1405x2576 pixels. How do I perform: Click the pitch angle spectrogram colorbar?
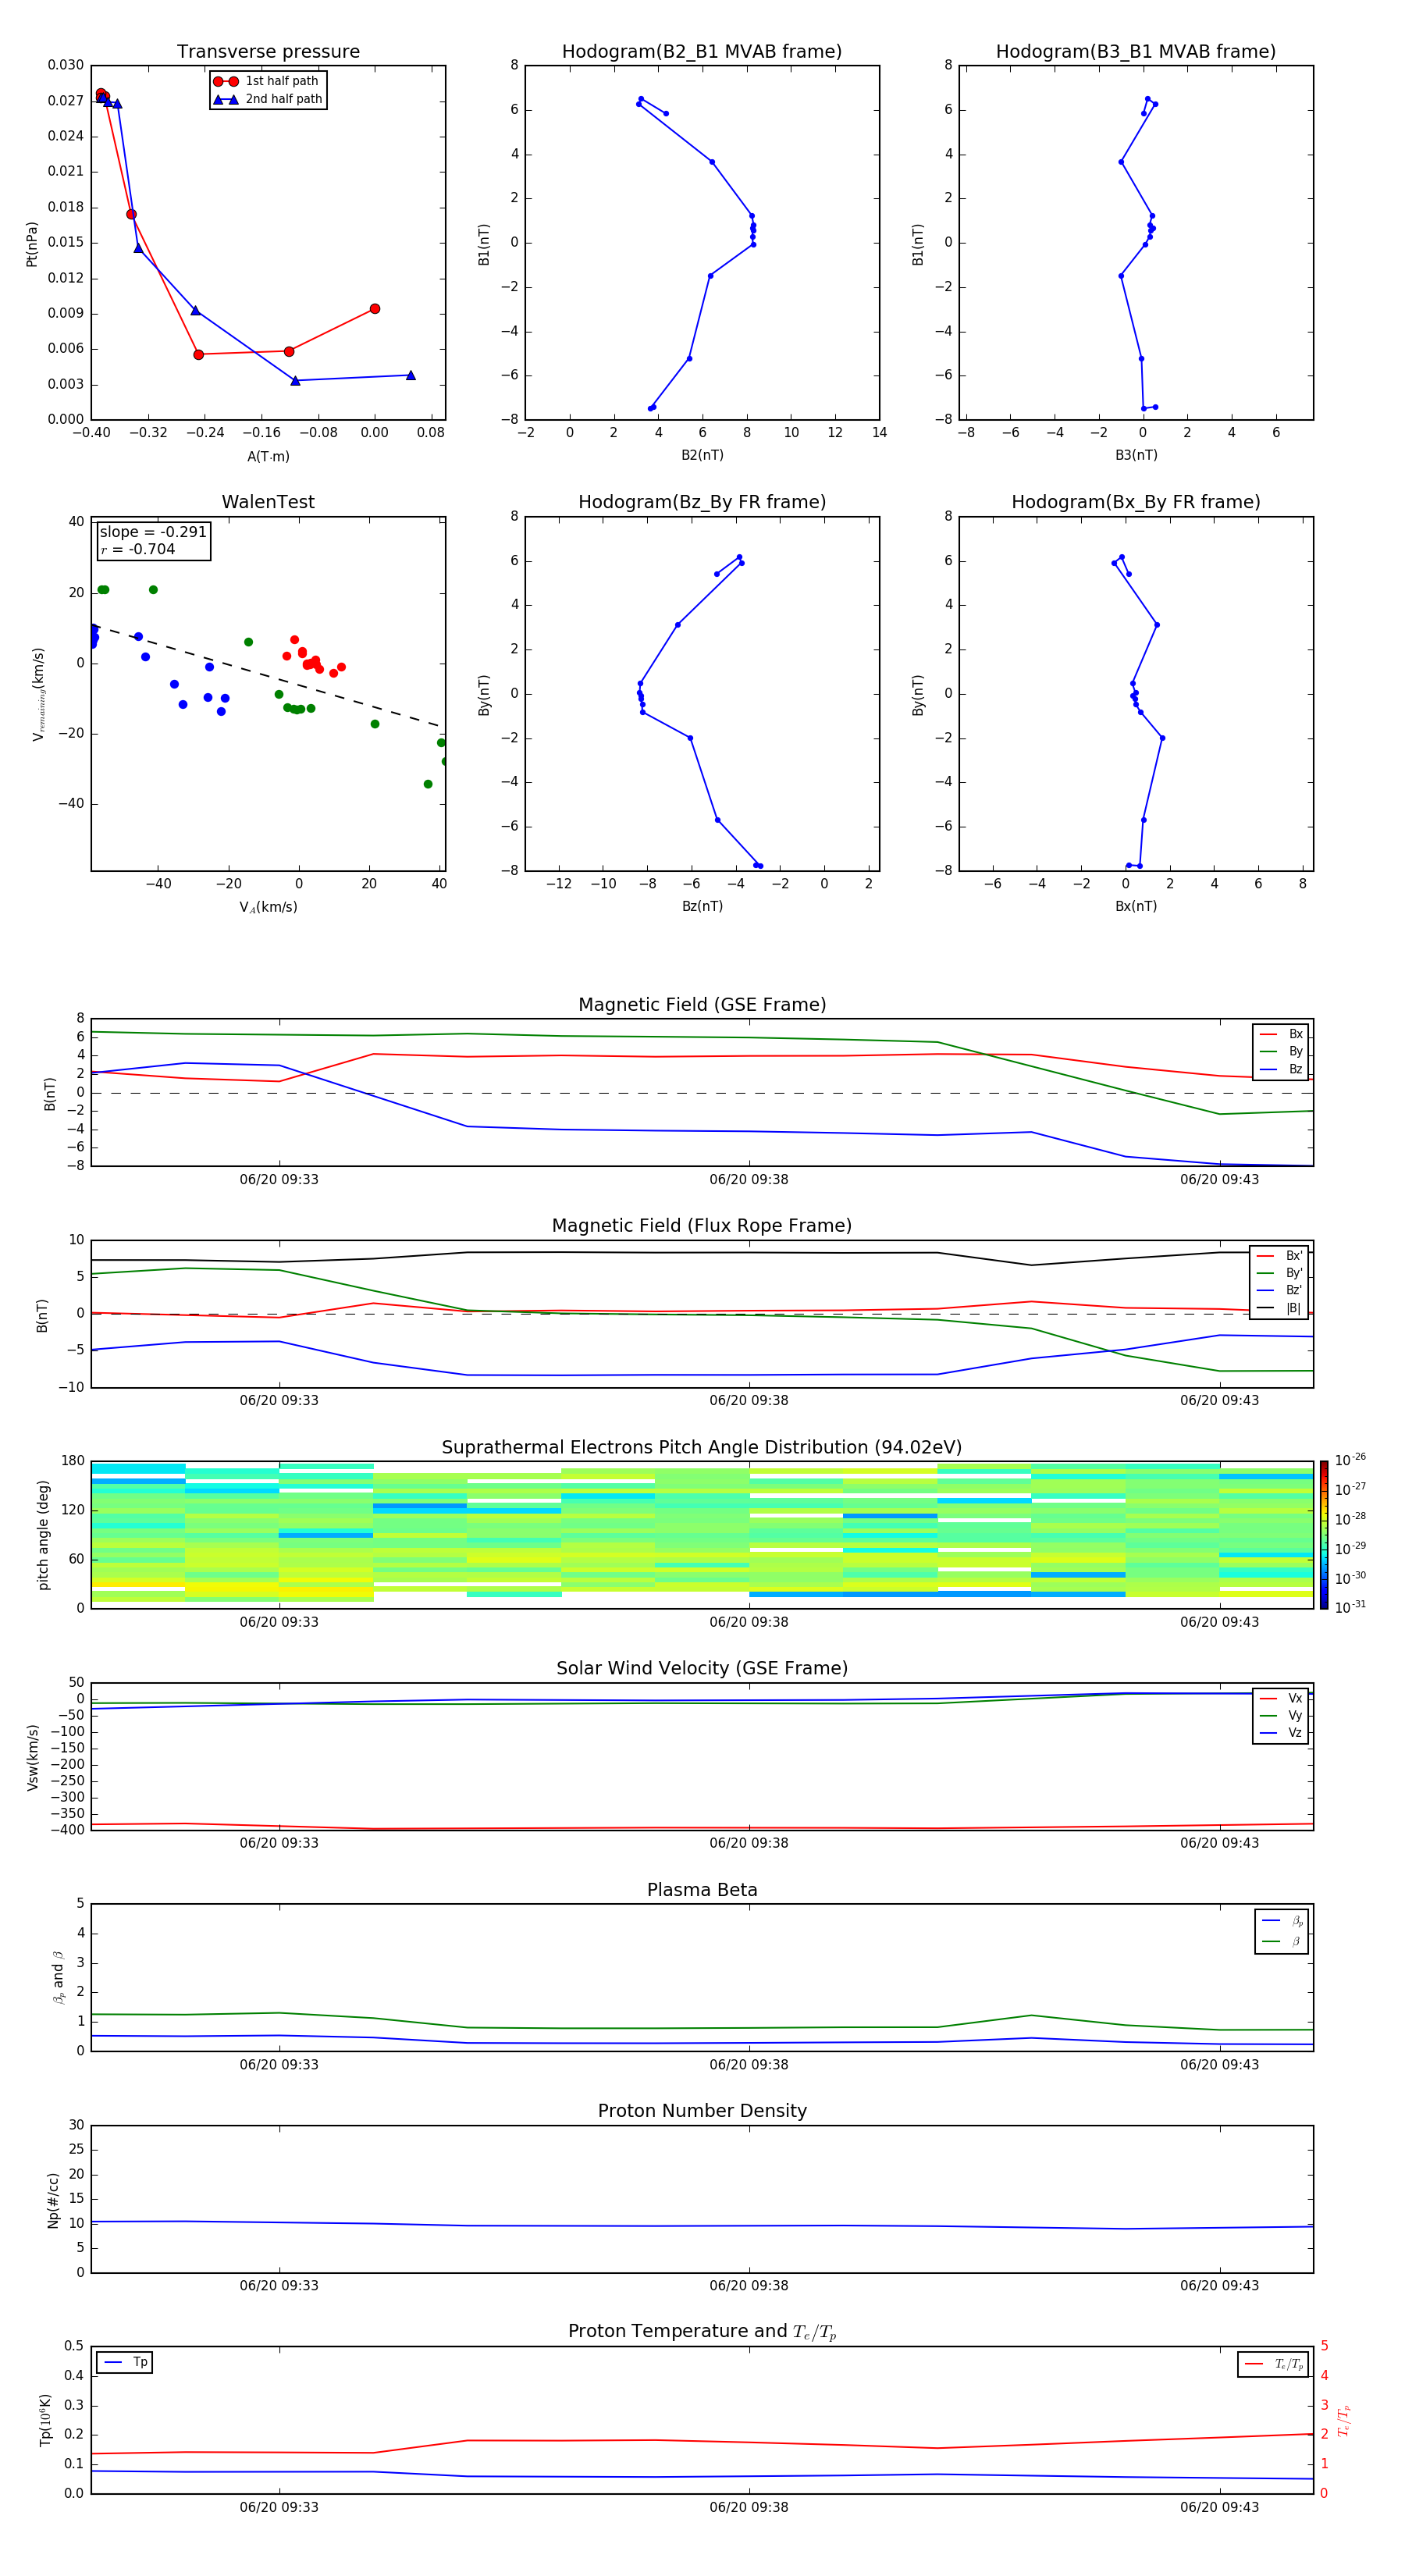coord(1324,1534)
